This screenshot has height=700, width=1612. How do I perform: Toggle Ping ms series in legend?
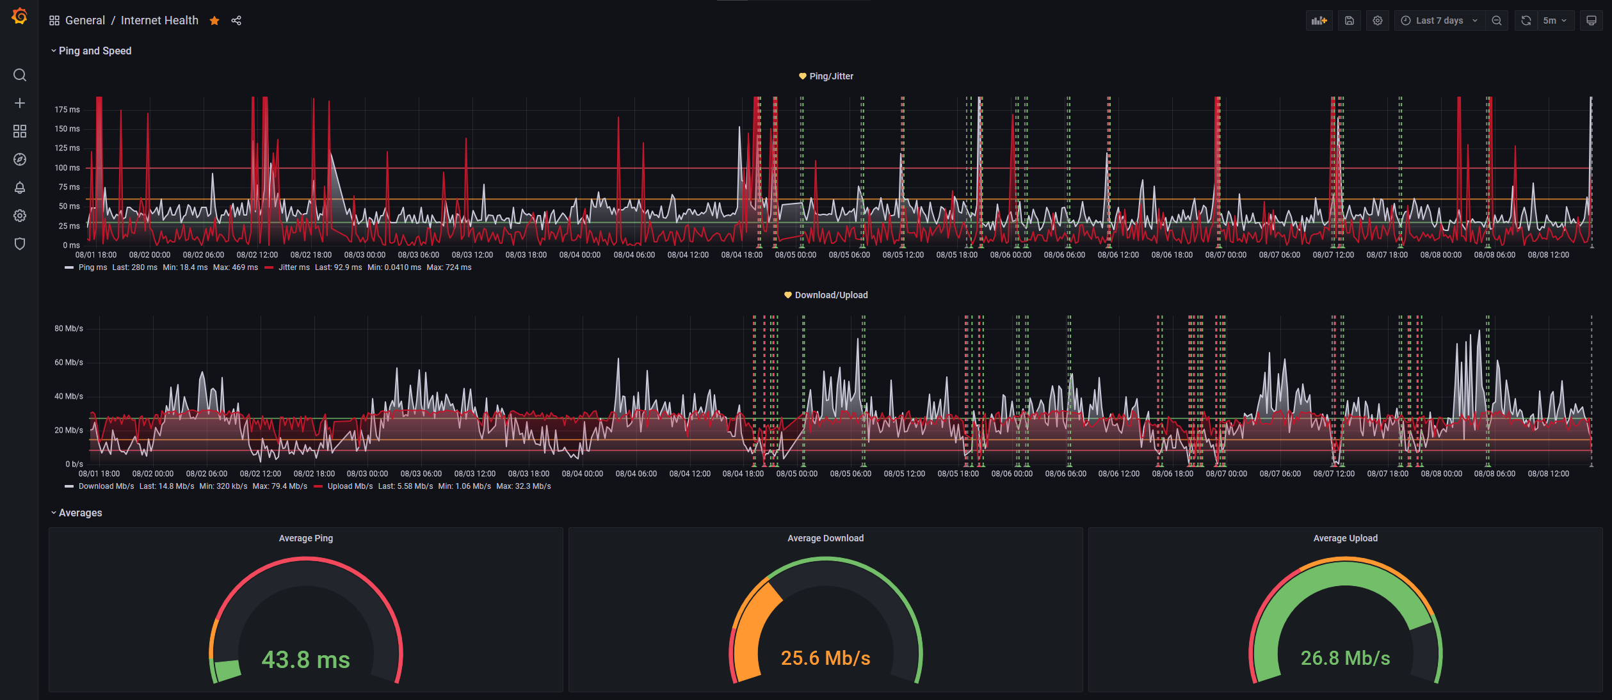[x=93, y=267]
